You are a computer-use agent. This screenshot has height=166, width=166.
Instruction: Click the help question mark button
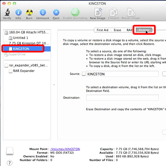(10, 163)
